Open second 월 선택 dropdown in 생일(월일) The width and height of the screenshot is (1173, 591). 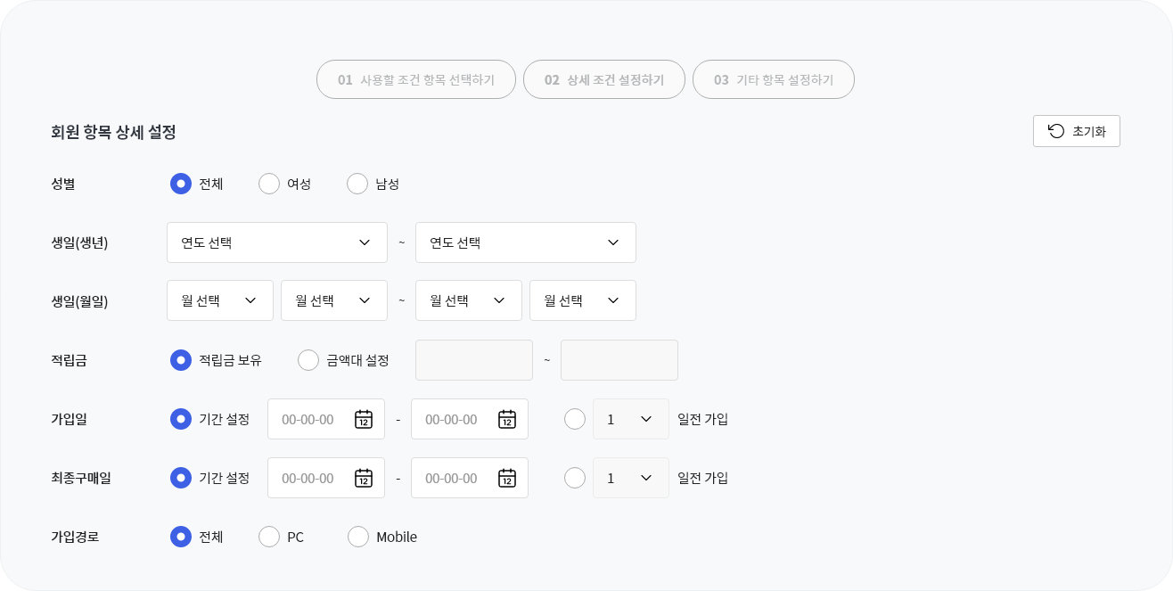334,300
